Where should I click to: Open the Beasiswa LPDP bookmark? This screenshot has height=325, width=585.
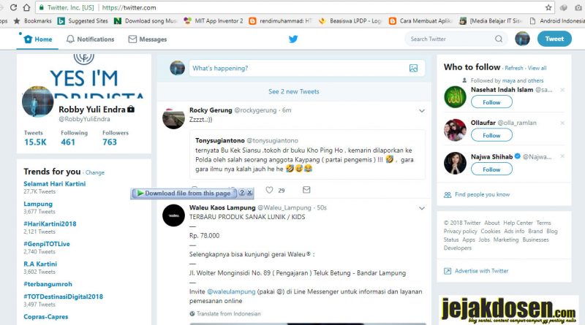(350, 21)
